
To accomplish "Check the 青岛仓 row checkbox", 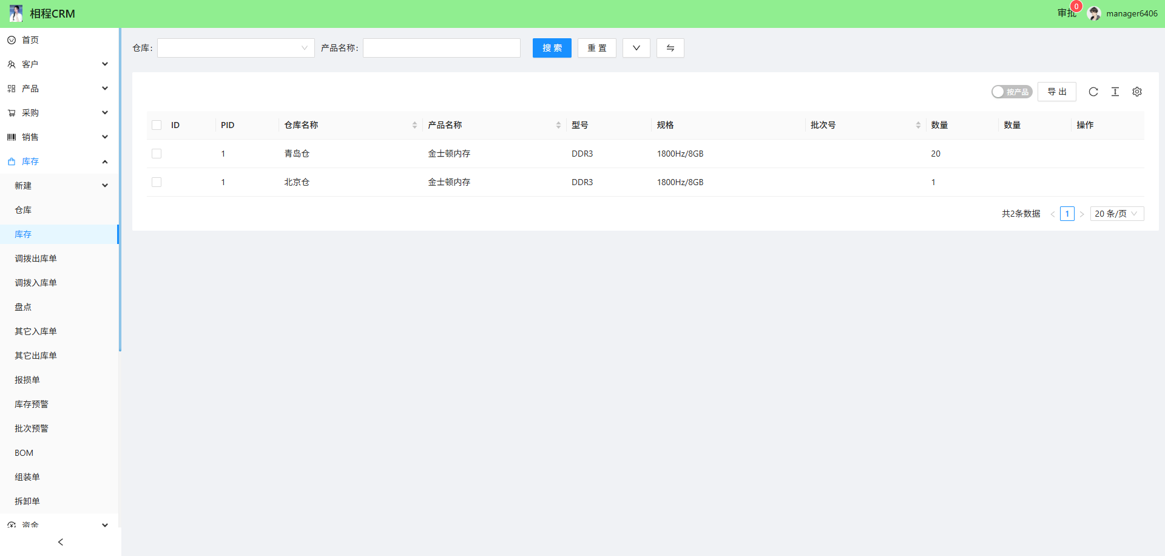I will pyautogui.click(x=157, y=154).
